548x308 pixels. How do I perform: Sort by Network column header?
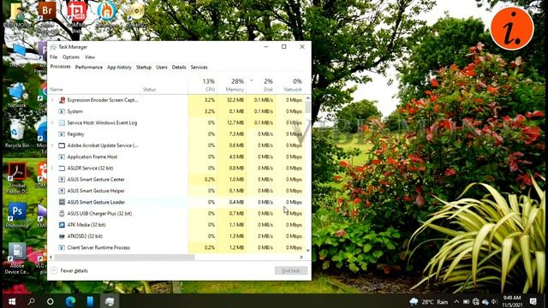(x=289, y=85)
